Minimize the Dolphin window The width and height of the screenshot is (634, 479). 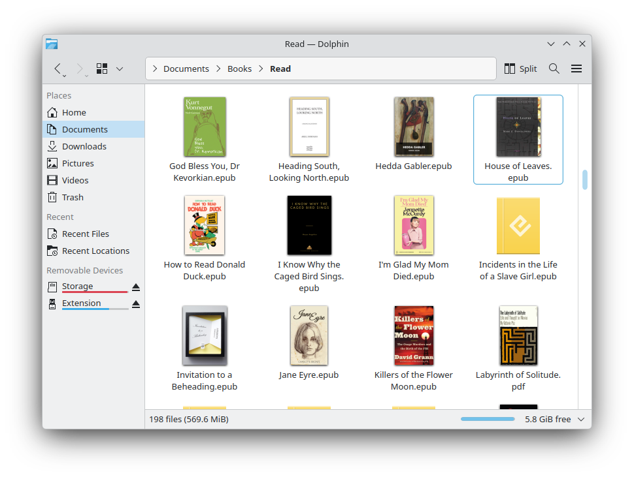tap(551, 44)
